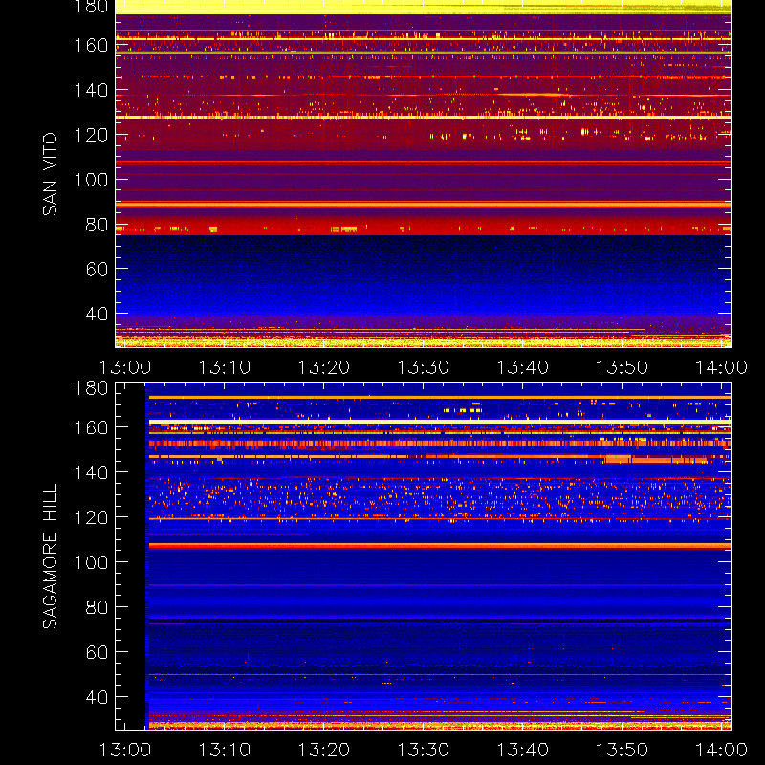Click 13:00 time label under San Vito plot
Viewport: 765px width, 765px height.
tap(125, 367)
